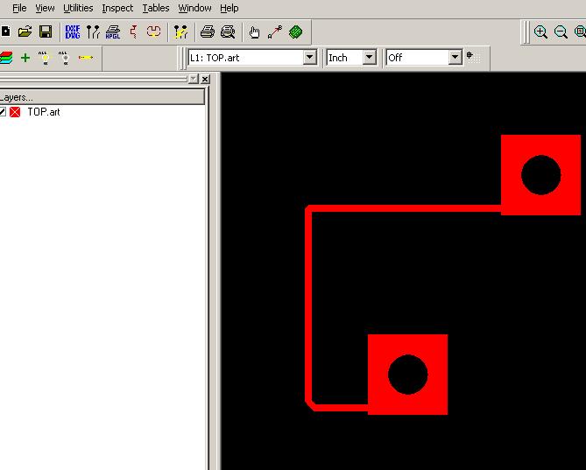Click the red TOP.art layer color swatch
The height and width of the screenshot is (470, 586).
click(x=15, y=112)
